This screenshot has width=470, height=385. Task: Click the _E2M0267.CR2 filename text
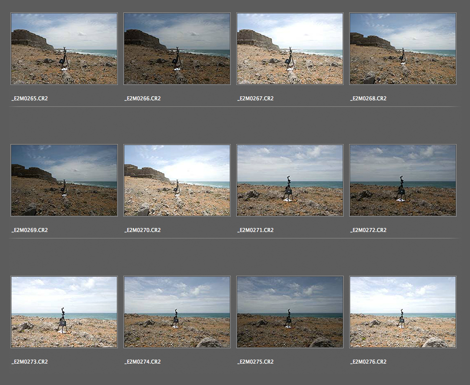tap(256, 98)
